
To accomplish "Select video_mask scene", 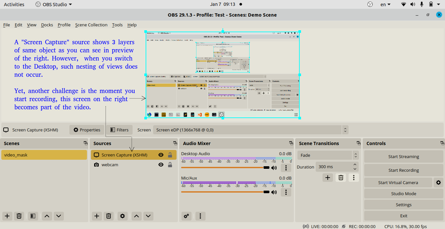I will pyautogui.click(x=44, y=155).
